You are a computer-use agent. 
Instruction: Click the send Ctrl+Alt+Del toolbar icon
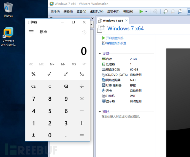(x=155, y=12)
